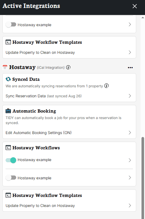Open the info icon next to iCal Integration
145x219 pixels.
pos(68,67)
